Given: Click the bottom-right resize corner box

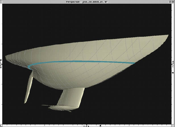Looking at the screenshot, I should pos(173,125).
